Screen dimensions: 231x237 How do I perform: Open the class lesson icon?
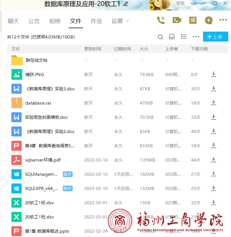click(x=193, y=20)
